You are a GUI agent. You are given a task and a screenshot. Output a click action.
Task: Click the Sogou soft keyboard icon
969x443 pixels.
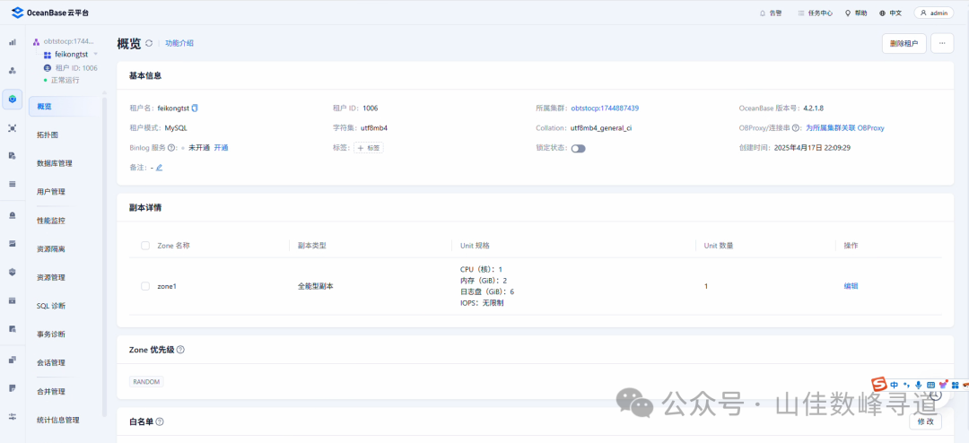coord(930,385)
